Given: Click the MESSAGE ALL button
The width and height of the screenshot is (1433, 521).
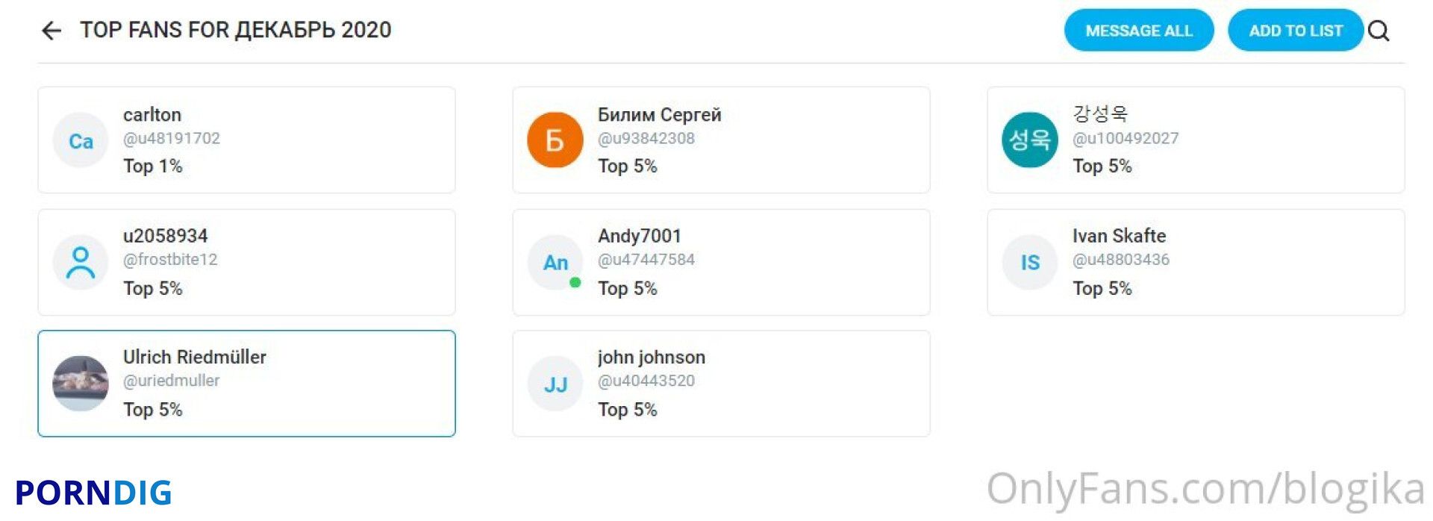Looking at the screenshot, I should [x=1139, y=31].
